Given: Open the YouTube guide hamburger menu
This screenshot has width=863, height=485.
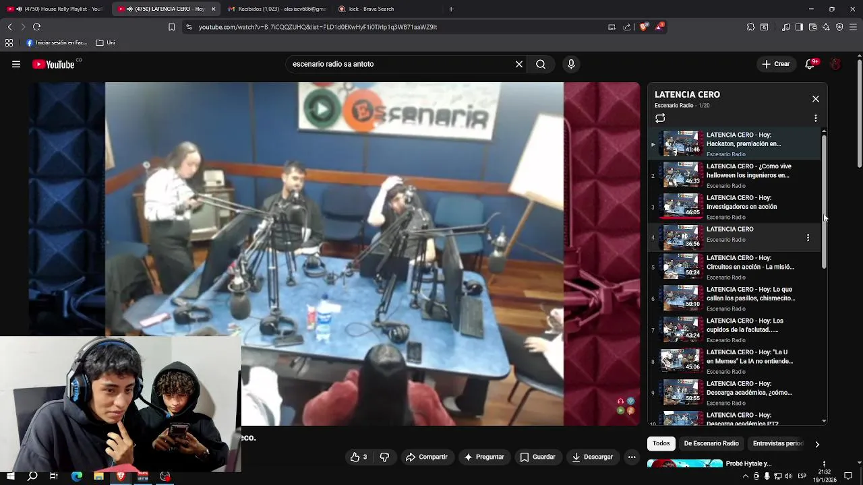Looking at the screenshot, I should 16,65.
